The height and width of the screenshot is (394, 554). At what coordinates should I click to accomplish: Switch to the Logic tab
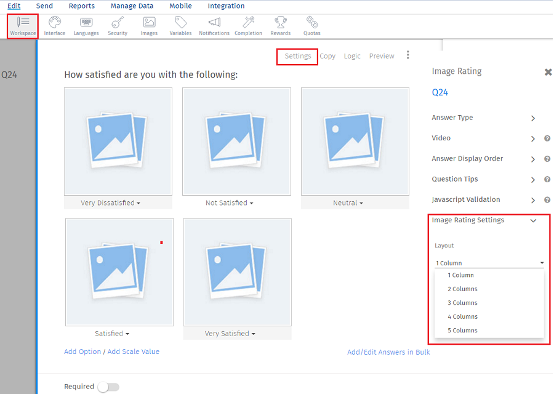(x=352, y=55)
